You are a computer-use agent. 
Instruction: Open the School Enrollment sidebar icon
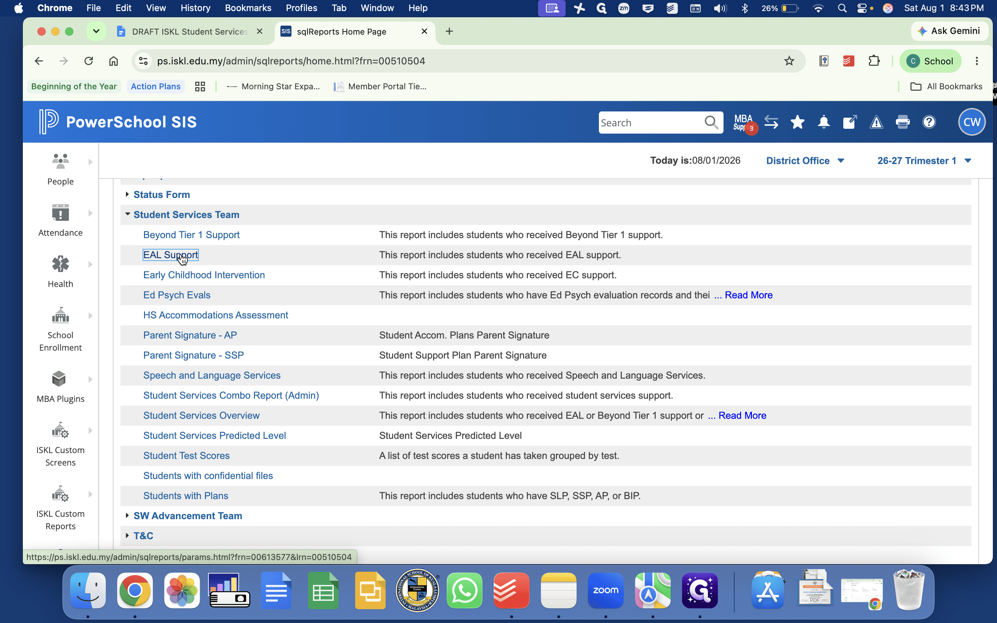pos(60,315)
